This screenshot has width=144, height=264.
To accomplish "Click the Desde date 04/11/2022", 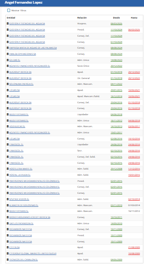I will pyautogui.click(x=117, y=84).
